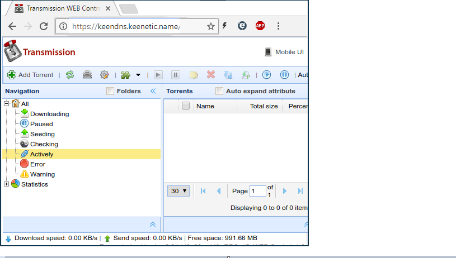The height and width of the screenshot is (258, 456).
Task: Click the search more peers icon
Action: (246, 75)
